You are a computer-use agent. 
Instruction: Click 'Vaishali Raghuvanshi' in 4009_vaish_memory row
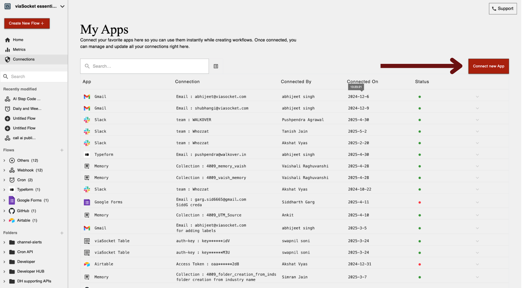click(305, 178)
